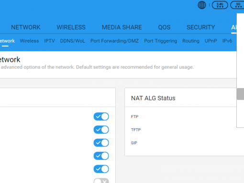Viewport: 244px width, 183px height.
Task: Switch to the Port Forwarding/DMZ sub-tab
Action: pyautogui.click(x=114, y=41)
